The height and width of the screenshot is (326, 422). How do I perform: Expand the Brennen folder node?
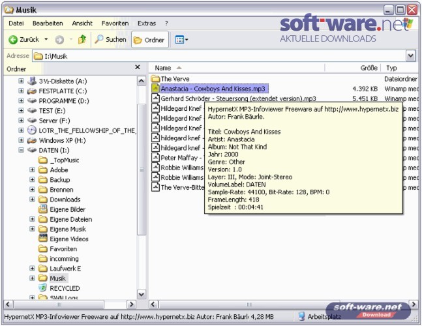pyautogui.click(x=32, y=189)
